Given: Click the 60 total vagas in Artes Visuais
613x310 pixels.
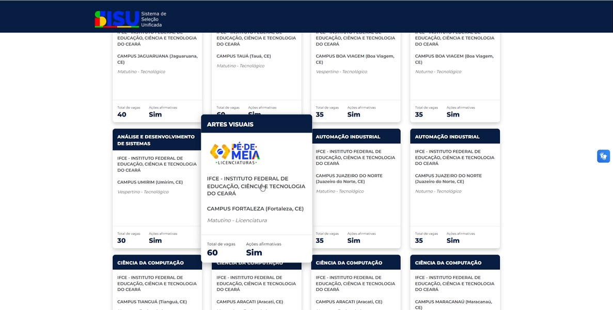Looking at the screenshot, I should click(x=212, y=253).
